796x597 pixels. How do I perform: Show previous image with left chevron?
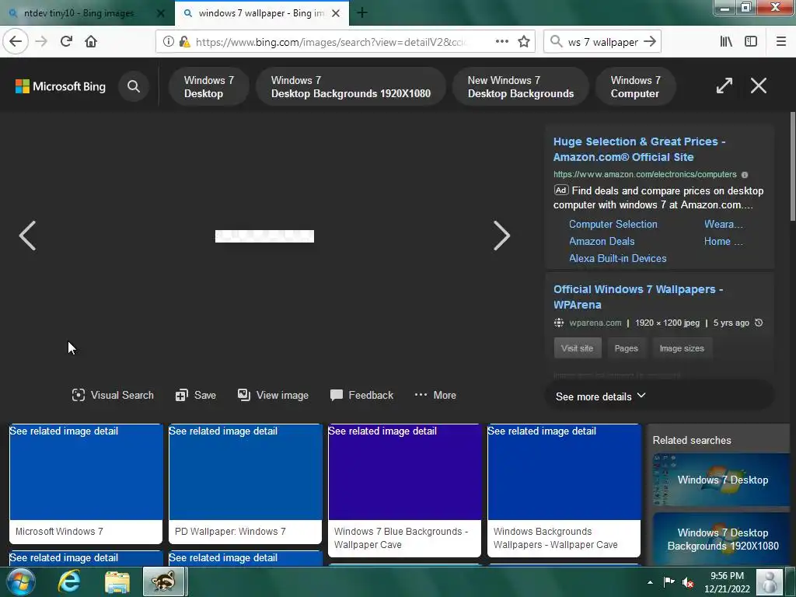click(27, 236)
